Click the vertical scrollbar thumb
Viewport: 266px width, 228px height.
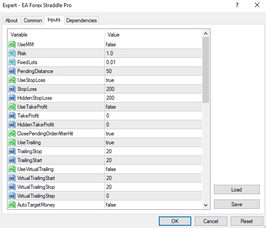pos(206,70)
